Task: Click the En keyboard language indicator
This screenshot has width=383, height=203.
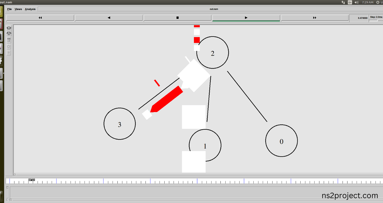Action: (x=350, y=2)
